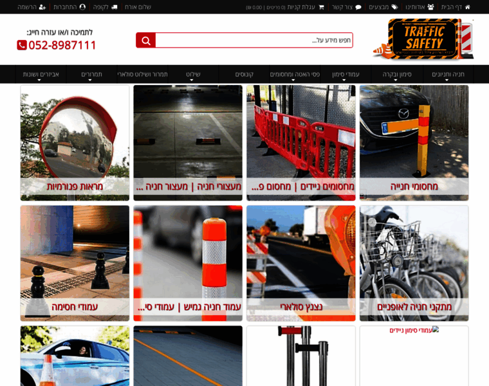This screenshot has width=489, height=386.
Task: Click the checkout truck icon
Action: (x=115, y=7)
